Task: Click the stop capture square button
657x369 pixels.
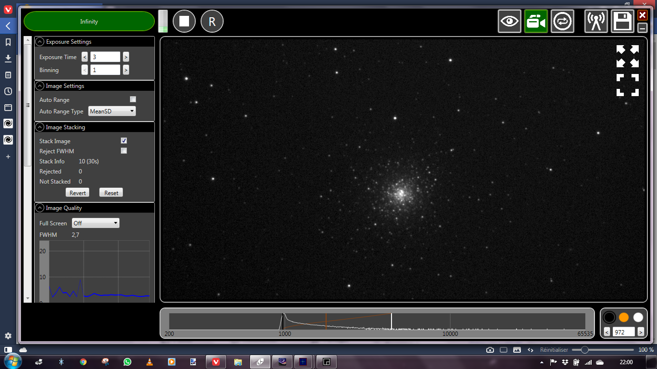Action: click(184, 22)
